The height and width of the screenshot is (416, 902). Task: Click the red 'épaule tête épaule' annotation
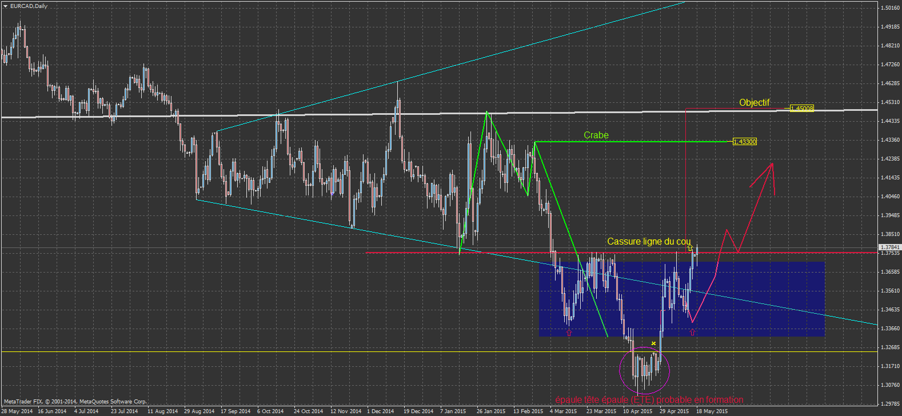649,400
